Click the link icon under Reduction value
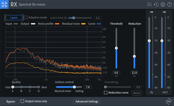 pyautogui.click(x=134, y=76)
